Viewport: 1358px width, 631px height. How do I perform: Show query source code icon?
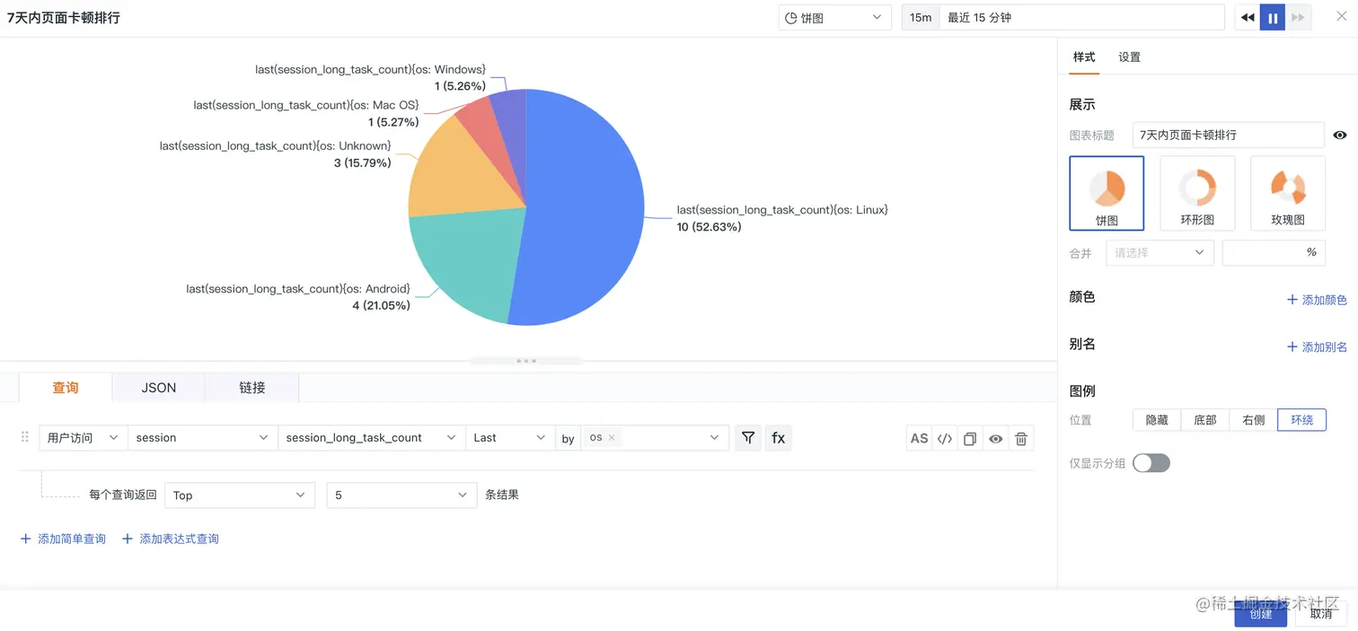click(x=945, y=438)
